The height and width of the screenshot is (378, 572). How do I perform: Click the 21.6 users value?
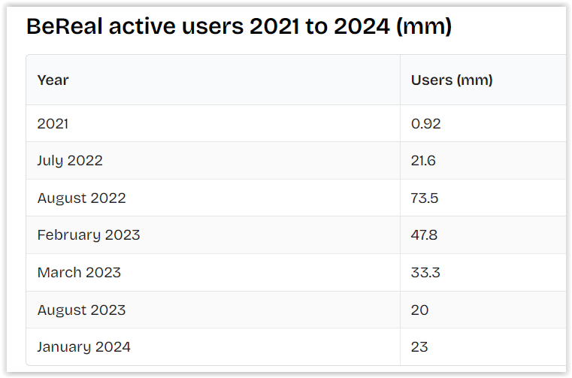point(423,161)
